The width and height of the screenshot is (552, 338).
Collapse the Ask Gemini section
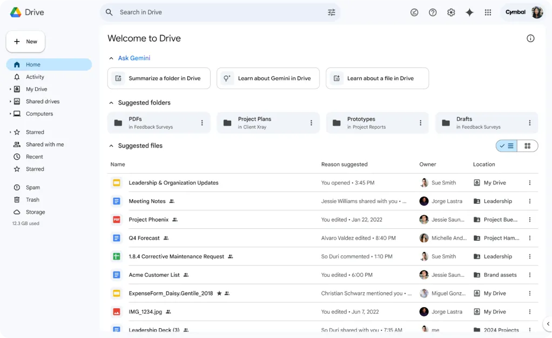[111, 58]
